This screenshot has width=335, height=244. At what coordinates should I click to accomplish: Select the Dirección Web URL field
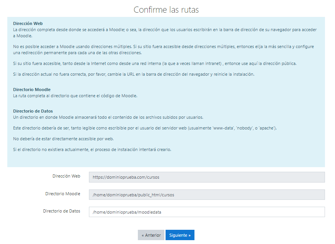tap(207, 177)
